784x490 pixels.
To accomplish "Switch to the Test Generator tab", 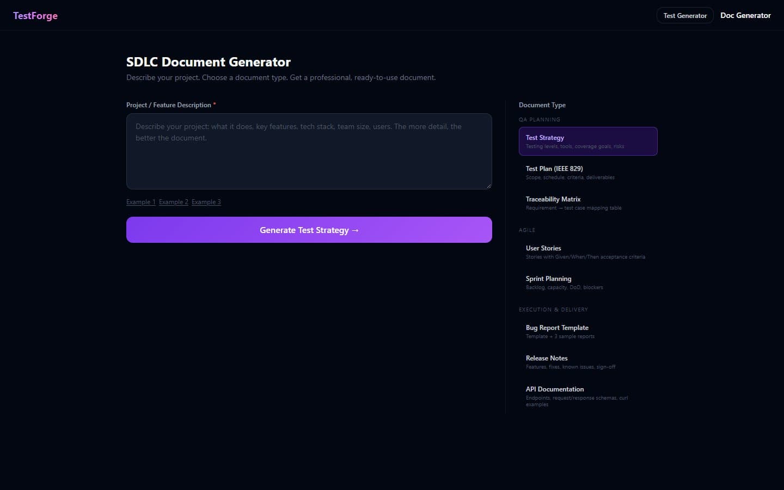I will (685, 16).
